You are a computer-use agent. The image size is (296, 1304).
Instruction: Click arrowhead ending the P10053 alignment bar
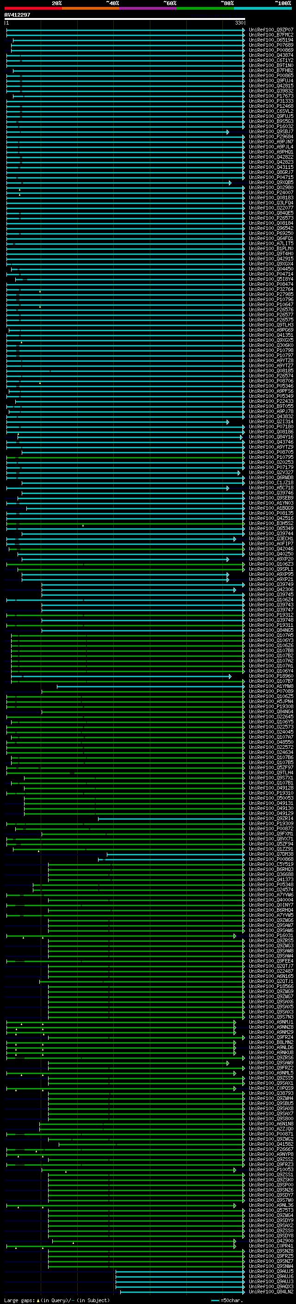point(235,1170)
